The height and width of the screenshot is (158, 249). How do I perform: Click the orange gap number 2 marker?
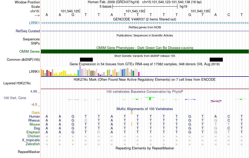tap(132, 113)
